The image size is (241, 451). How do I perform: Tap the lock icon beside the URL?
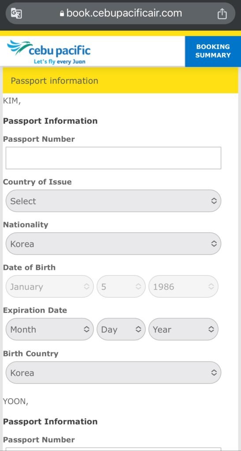coord(62,14)
